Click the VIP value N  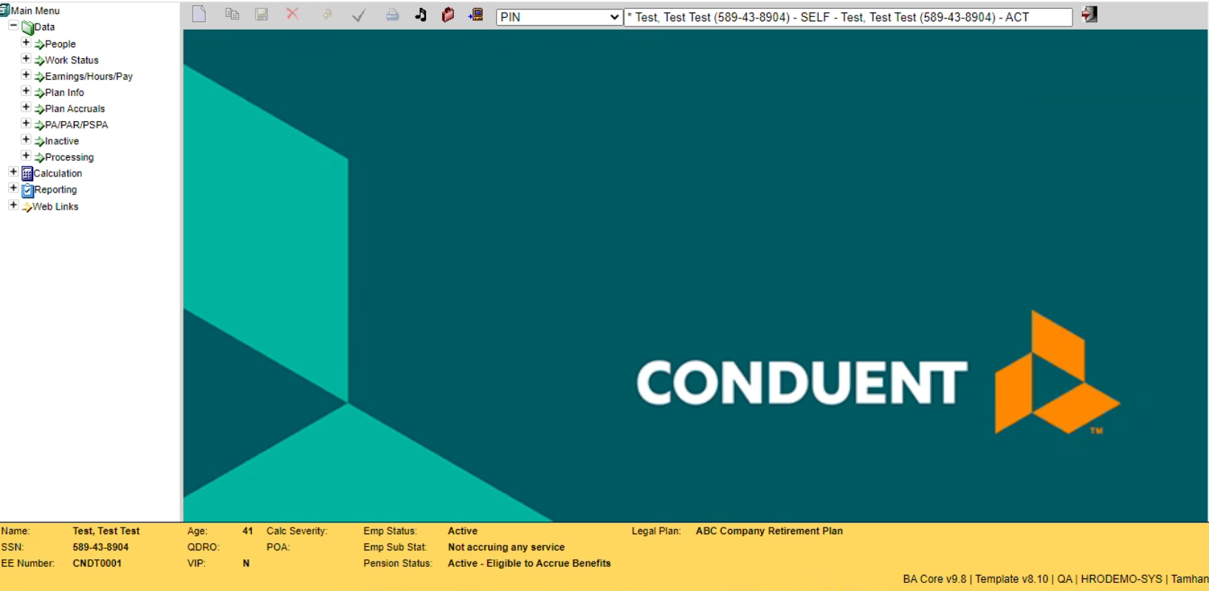point(246,564)
